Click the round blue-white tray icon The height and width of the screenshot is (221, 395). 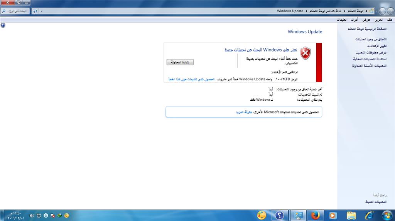click(46, 216)
